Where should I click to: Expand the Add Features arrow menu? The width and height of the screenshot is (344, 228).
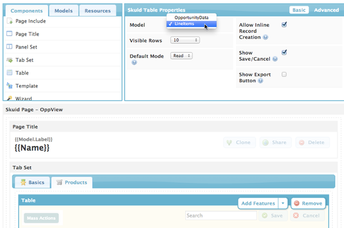point(283,203)
